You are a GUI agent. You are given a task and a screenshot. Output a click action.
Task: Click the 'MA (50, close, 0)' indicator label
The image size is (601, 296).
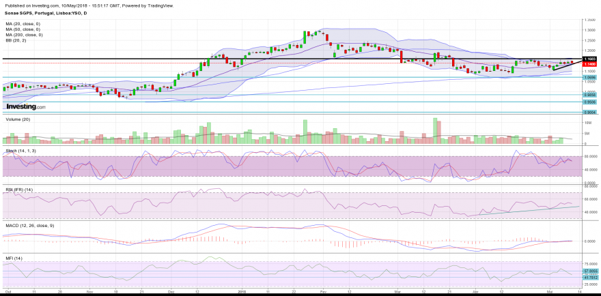click(x=24, y=29)
